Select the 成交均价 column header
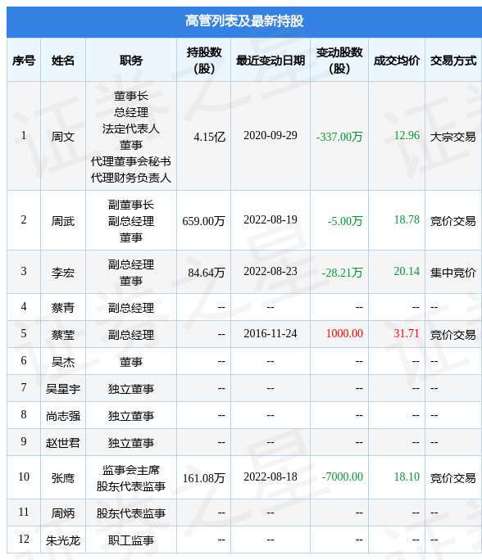The image size is (482, 560). (x=397, y=61)
